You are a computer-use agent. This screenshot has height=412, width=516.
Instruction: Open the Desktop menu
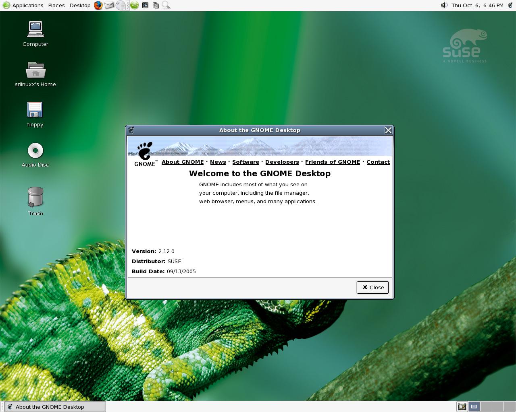(80, 5)
